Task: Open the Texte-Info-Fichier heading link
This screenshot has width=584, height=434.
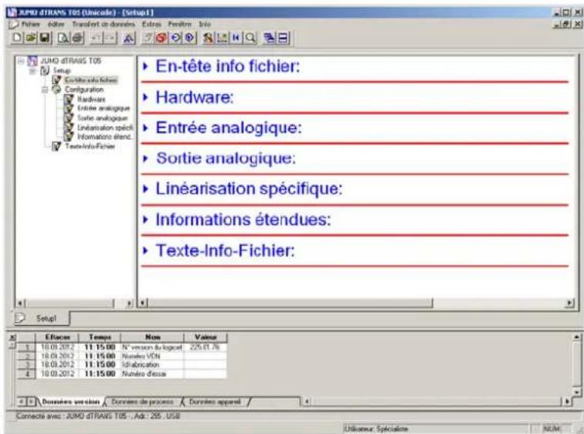Action: 225,250
